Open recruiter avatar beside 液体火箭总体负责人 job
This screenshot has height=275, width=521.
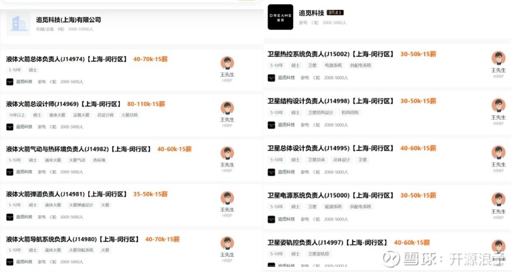pyautogui.click(x=227, y=63)
